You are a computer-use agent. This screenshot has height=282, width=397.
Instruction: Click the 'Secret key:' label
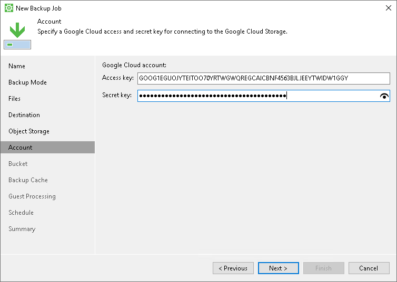pyautogui.click(x=117, y=95)
